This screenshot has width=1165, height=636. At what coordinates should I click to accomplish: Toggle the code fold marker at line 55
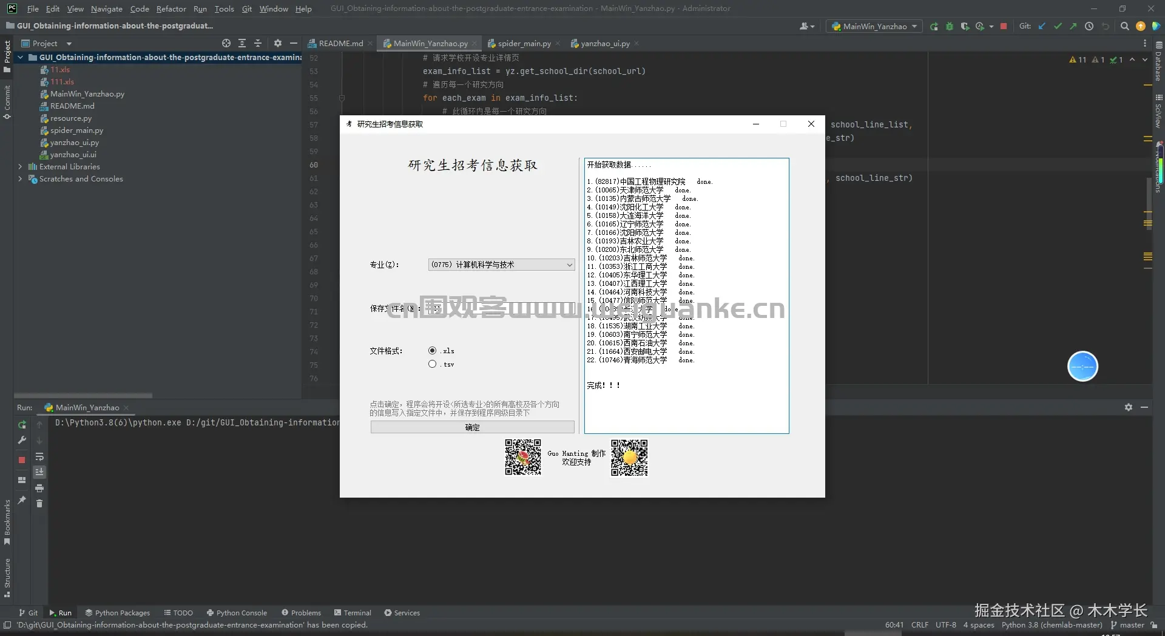(x=342, y=98)
